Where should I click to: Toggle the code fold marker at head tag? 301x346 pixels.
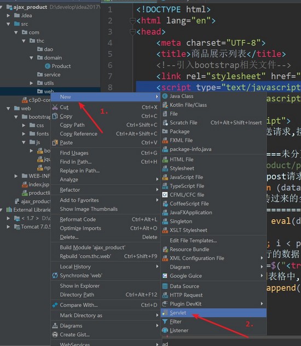coord(132,32)
